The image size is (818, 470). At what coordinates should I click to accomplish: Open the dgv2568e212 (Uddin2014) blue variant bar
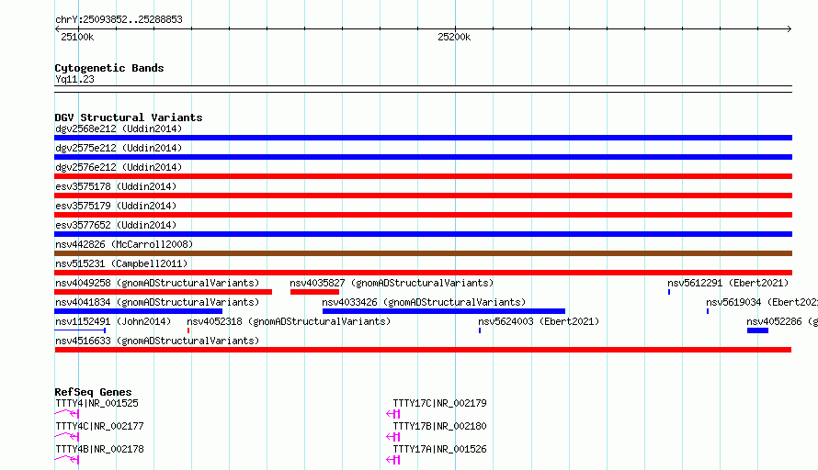[423, 138]
